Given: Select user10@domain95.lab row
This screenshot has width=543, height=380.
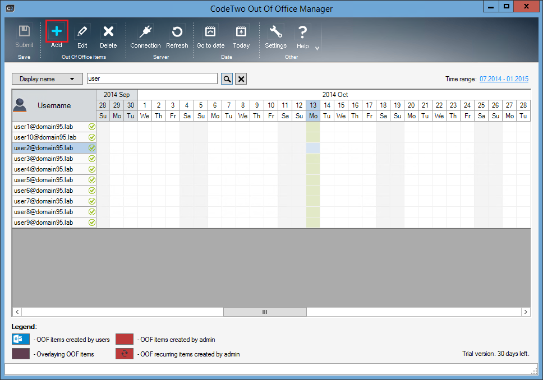Looking at the screenshot, I should click(54, 137).
